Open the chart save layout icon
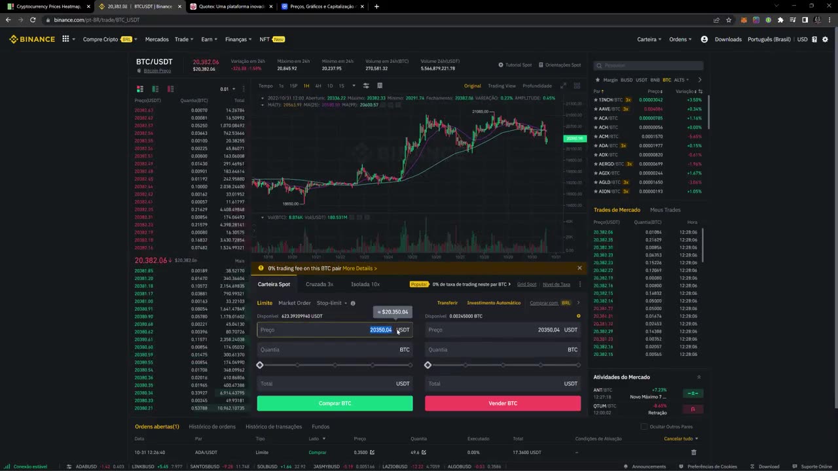This screenshot has width=838, height=471. 380,86
